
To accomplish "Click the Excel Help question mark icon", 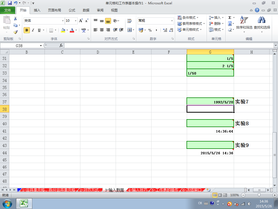I will click(x=257, y=10).
